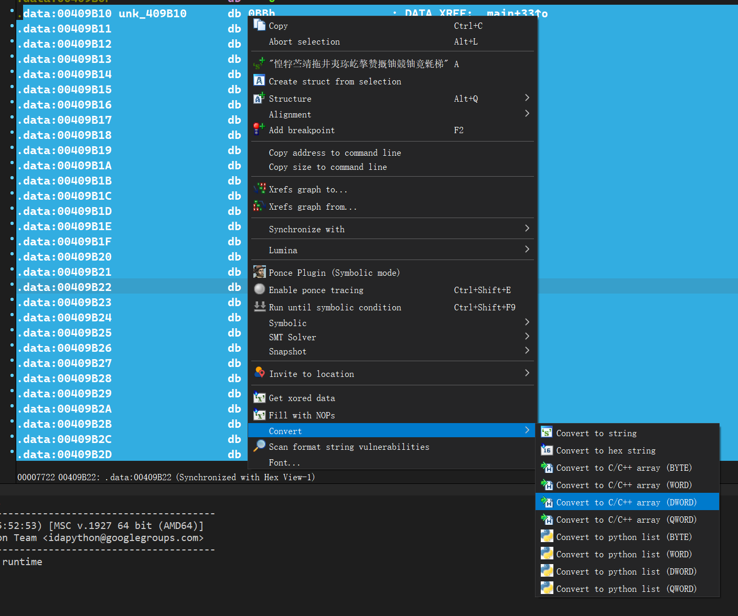Click the Fill with NOPs icon
The height and width of the screenshot is (616, 738).
pyautogui.click(x=259, y=415)
